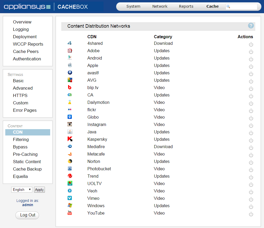The height and width of the screenshot is (228, 264).
Task: Go to Cache Peers page
Action: point(26,51)
